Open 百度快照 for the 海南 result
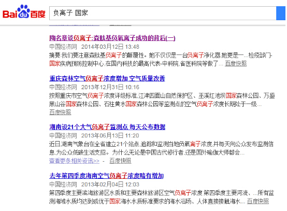Viewport: 287px width, 211px height. (258, 201)
